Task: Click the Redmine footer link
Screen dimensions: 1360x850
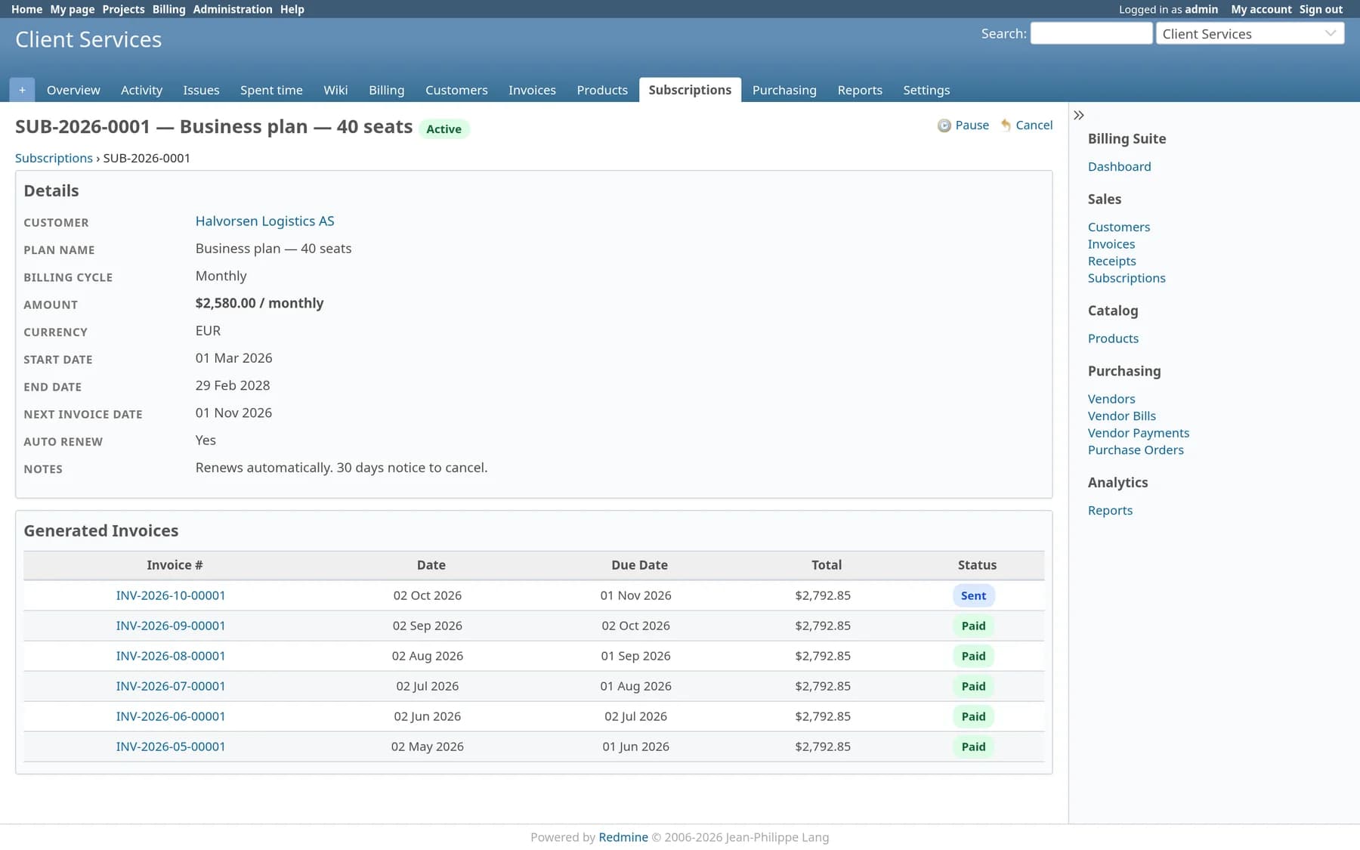Action: click(x=623, y=837)
